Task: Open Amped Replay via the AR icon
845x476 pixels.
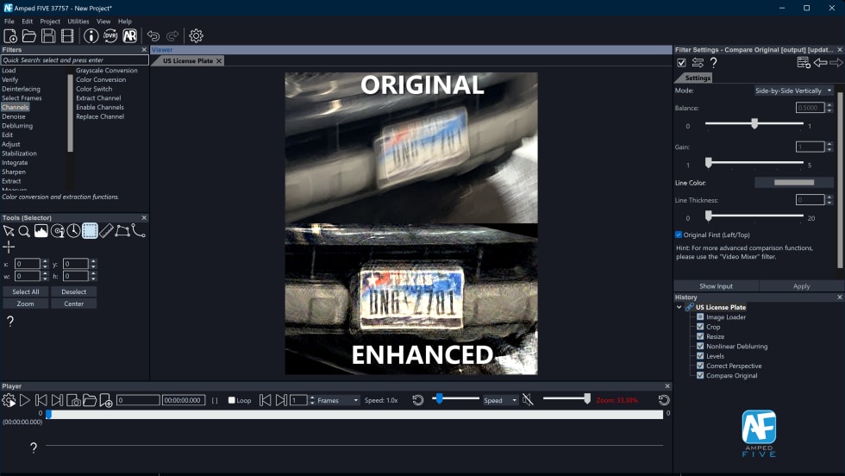Action: click(x=130, y=36)
